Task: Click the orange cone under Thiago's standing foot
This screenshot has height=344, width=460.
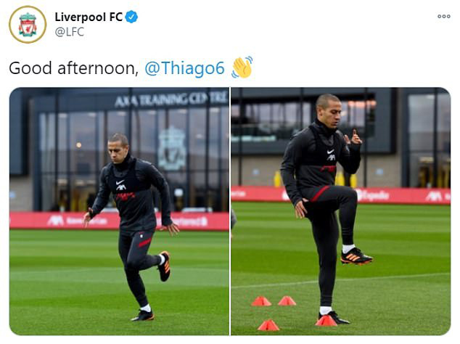Action: click(326, 321)
